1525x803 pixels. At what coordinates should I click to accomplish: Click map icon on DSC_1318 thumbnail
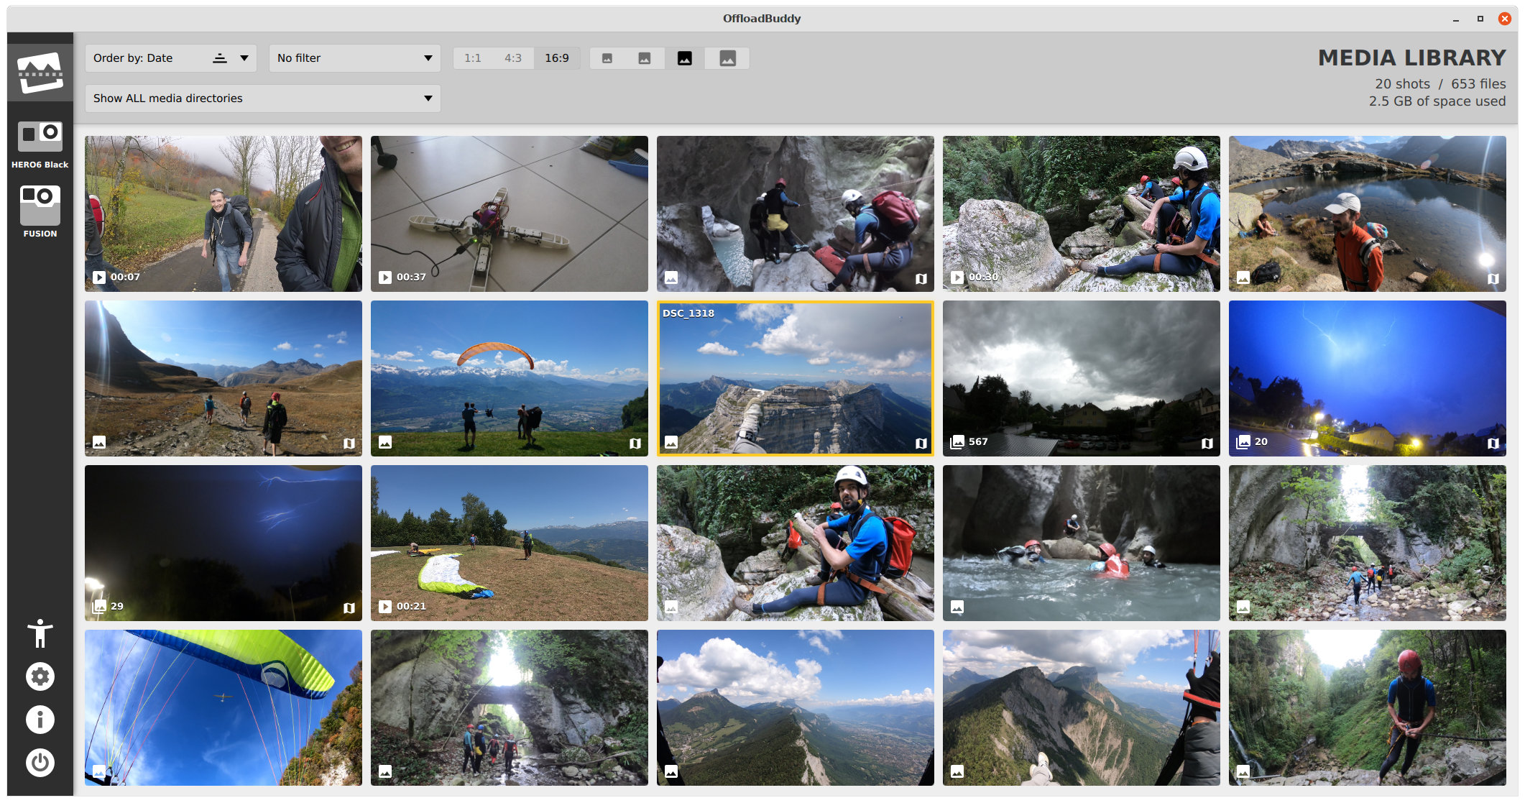pyautogui.click(x=921, y=443)
